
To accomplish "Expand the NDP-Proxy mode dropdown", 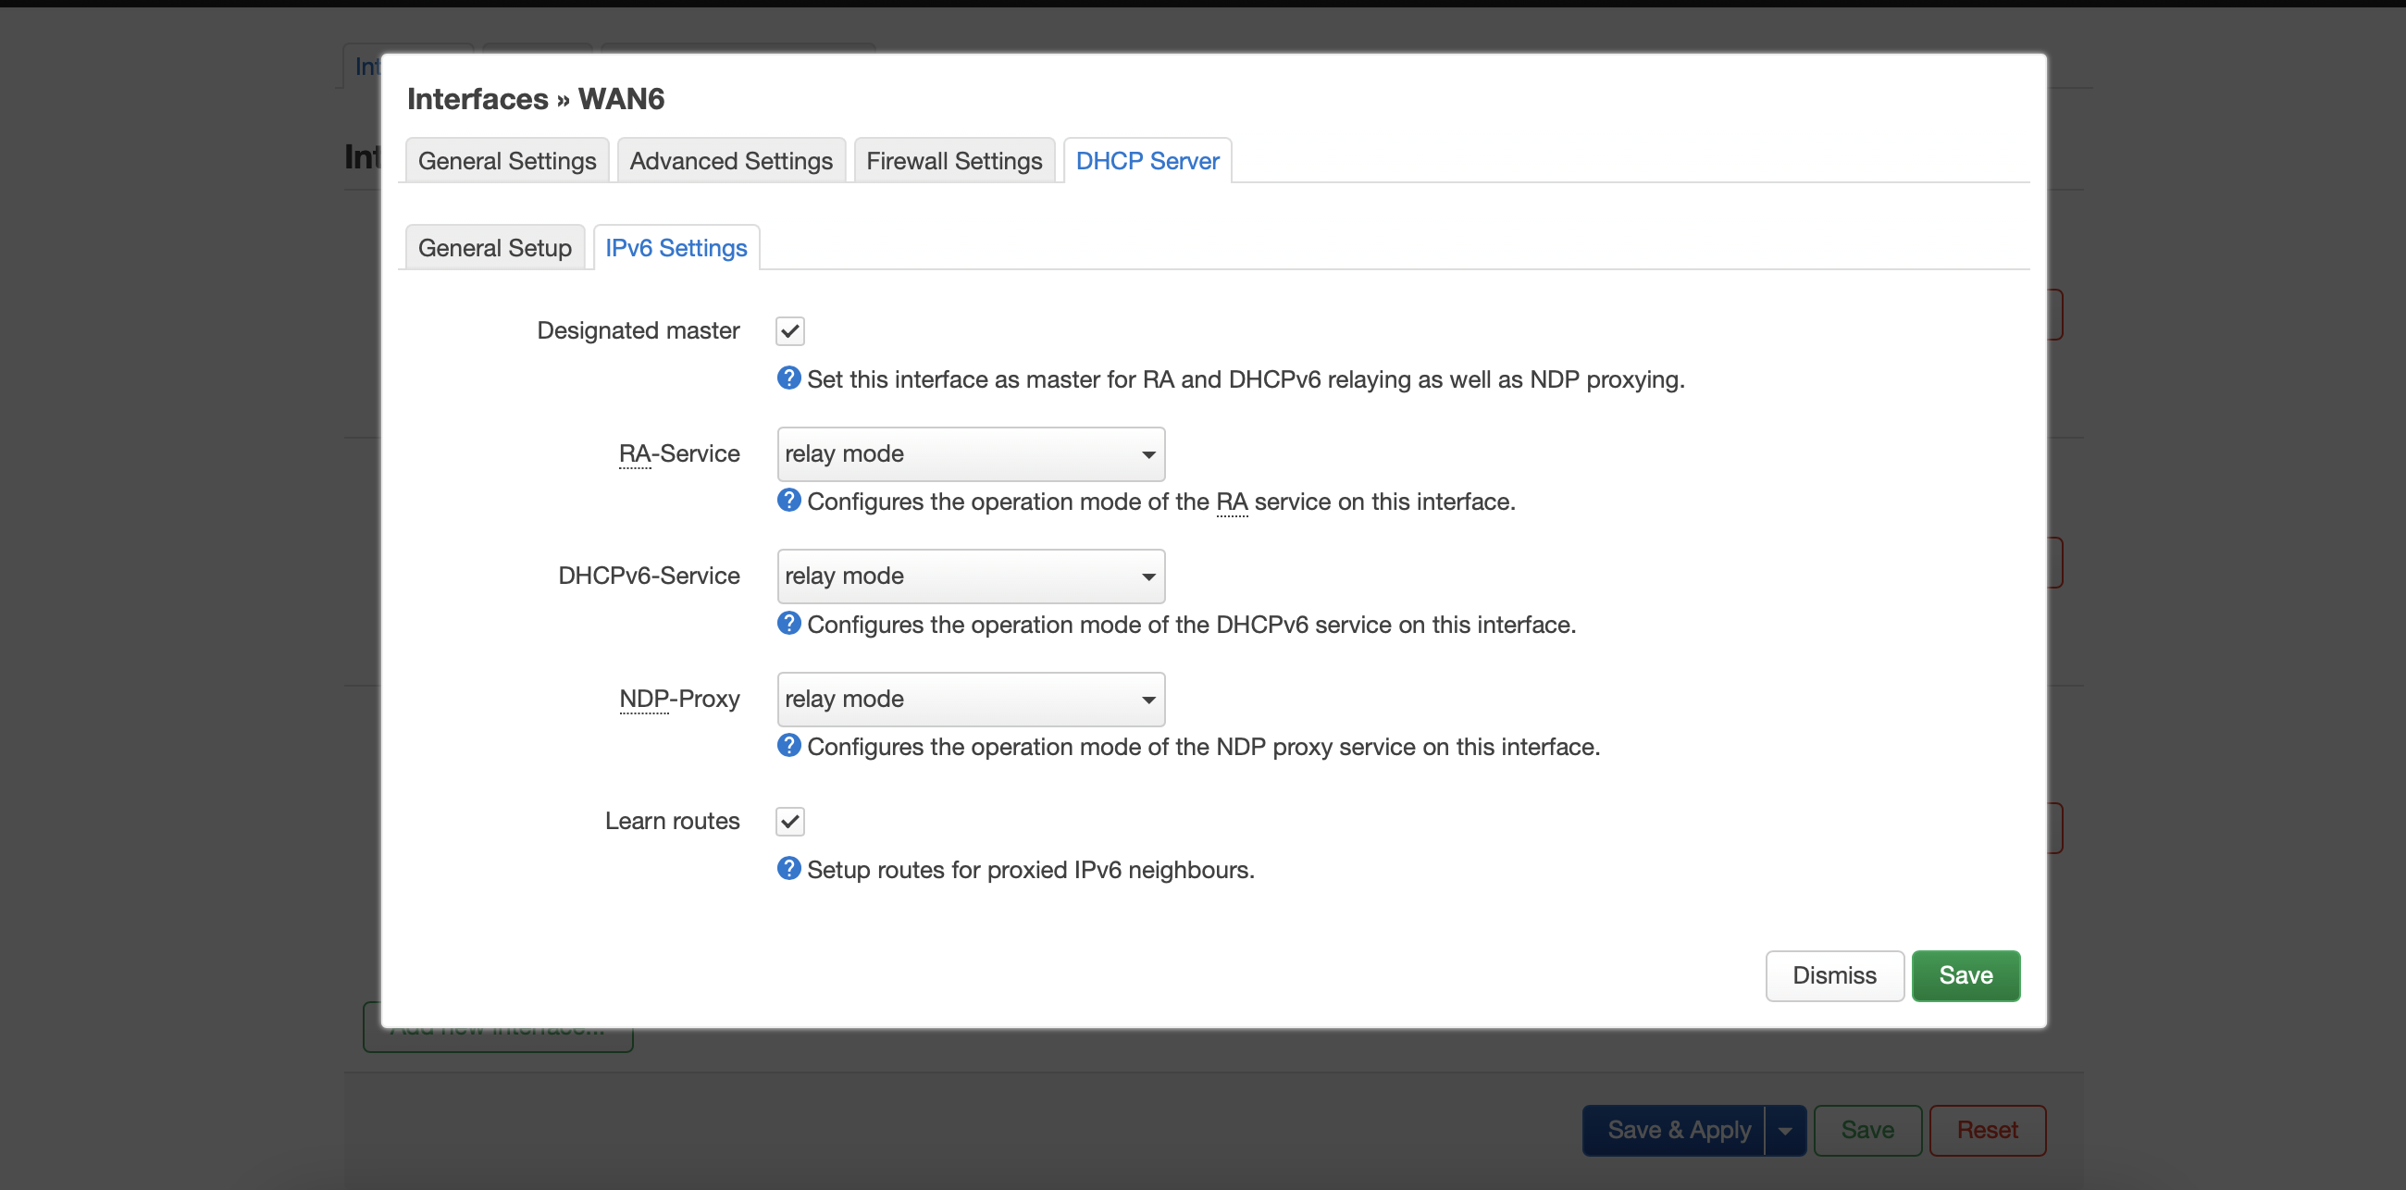I will pyautogui.click(x=970, y=699).
